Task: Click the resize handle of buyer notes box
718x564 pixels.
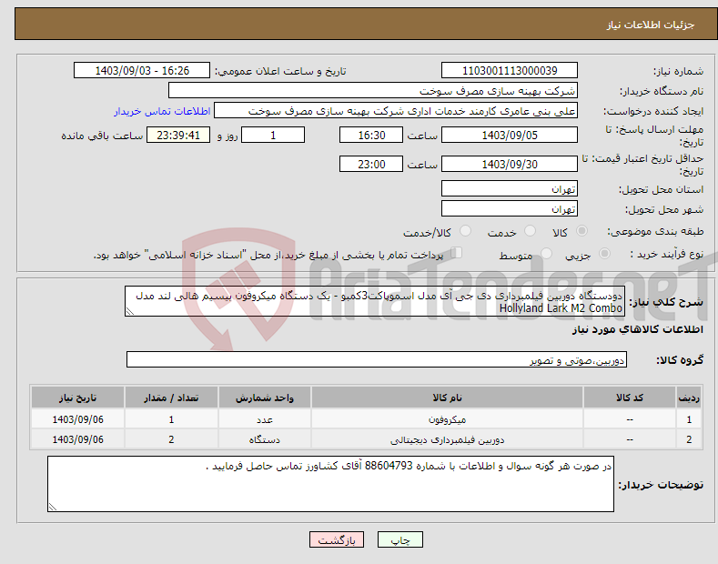Action: (52, 508)
